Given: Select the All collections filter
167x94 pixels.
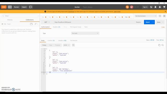Looking at the screenshot, I should tap(2, 24).
